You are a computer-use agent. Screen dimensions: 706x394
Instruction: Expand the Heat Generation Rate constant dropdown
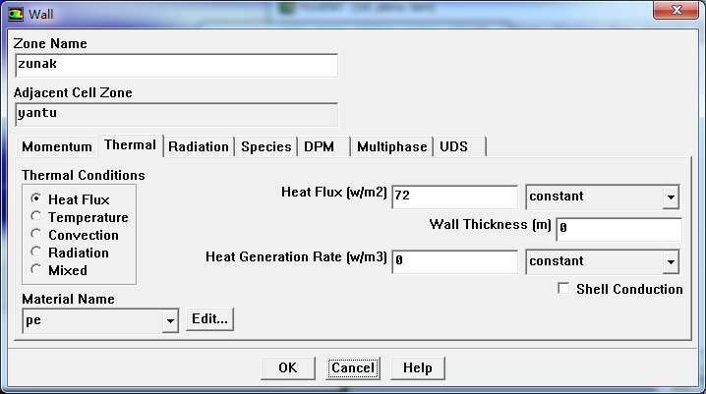point(671,261)
